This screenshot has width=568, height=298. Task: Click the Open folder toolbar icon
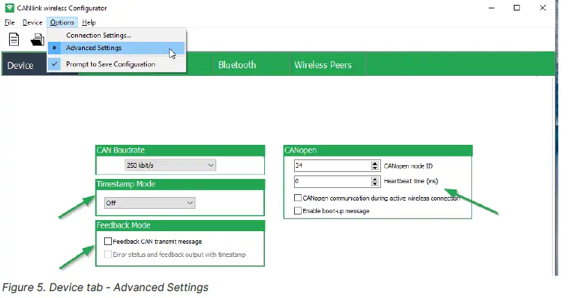(37, 40)
